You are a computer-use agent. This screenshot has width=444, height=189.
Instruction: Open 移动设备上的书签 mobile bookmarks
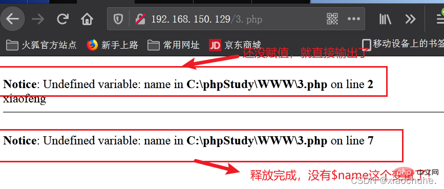pyautogui.click(x=403, y=45)
